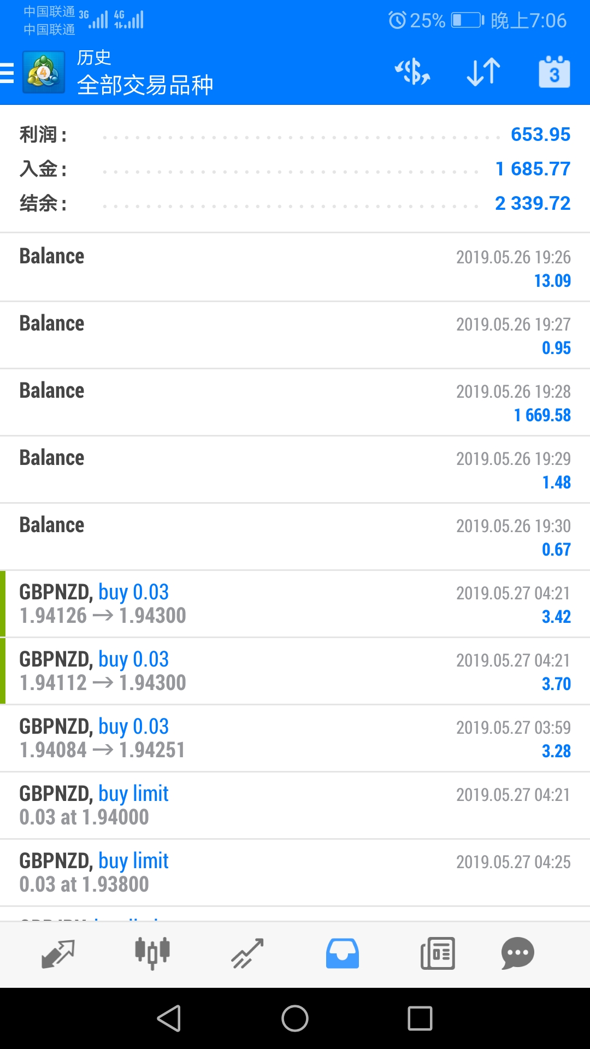Open GBPNZD buy trade with profit 3.42
The height and width of the screenshot is (1049, 590).
[295, 604]
